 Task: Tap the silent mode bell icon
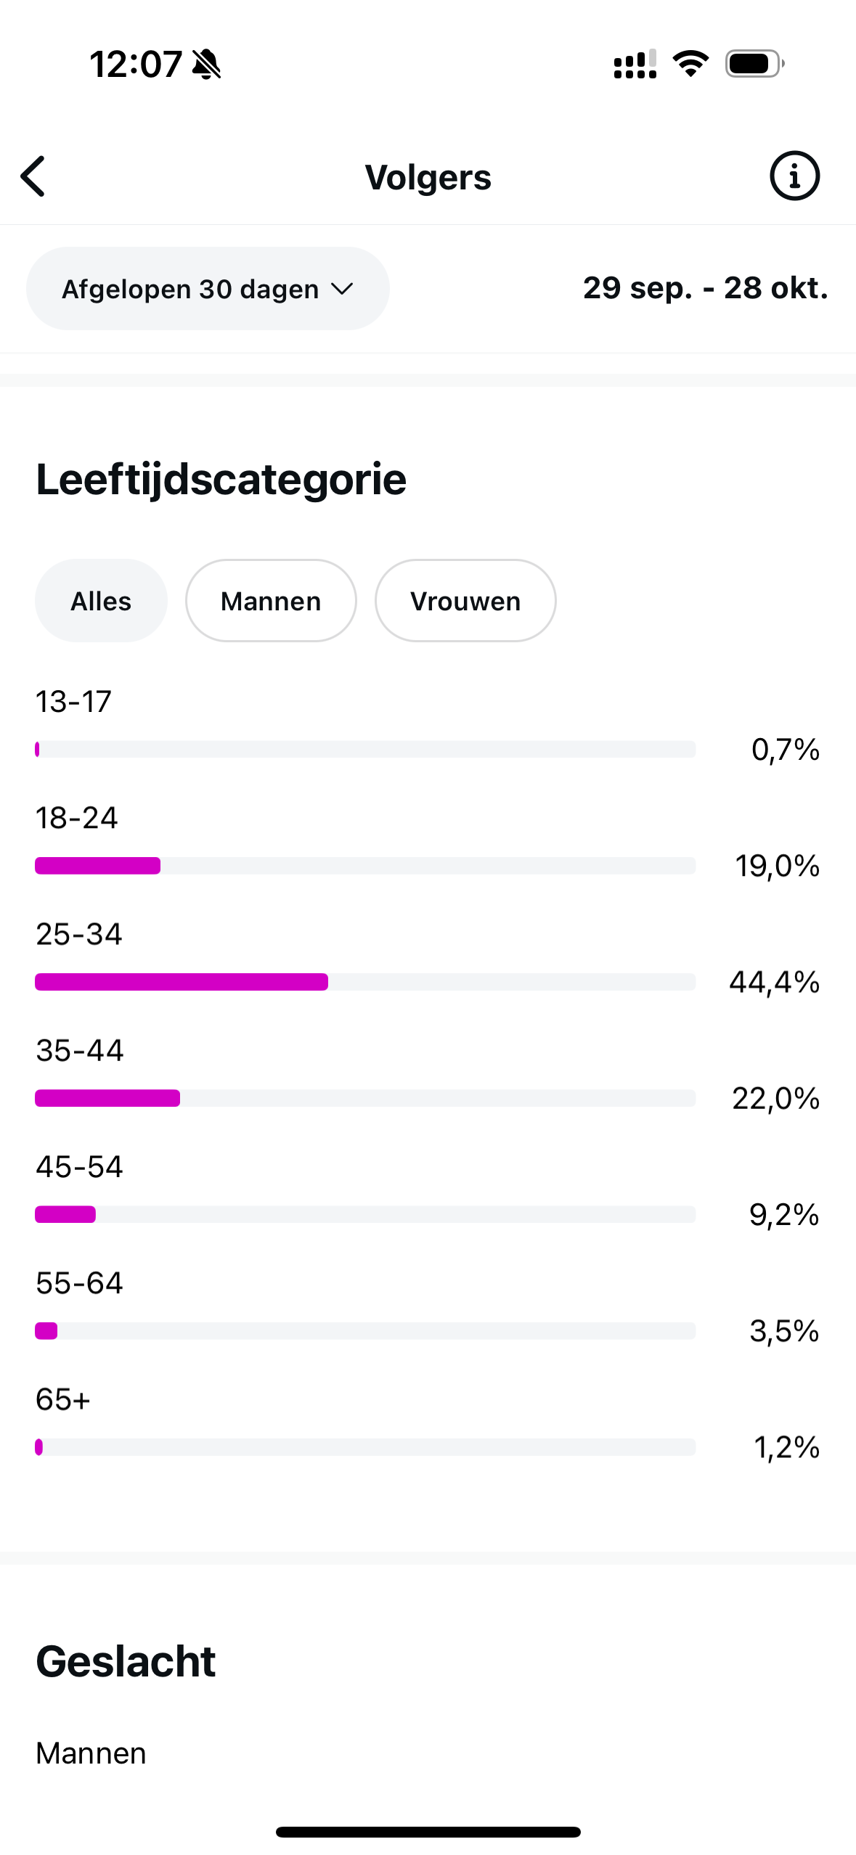[207, 65]
